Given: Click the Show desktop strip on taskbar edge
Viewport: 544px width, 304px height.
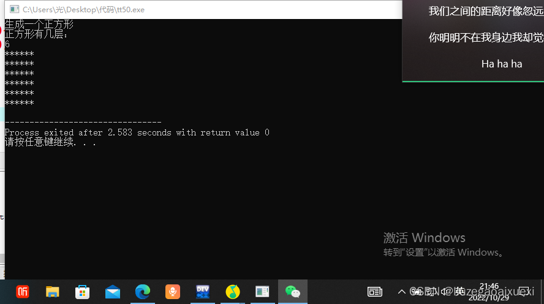Looking at the screenshot, I should coord(542,292).
